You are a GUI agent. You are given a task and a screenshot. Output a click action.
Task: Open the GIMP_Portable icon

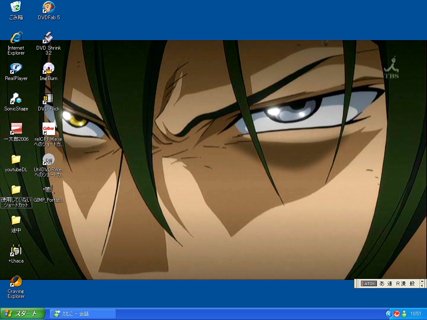click(48, 193)
